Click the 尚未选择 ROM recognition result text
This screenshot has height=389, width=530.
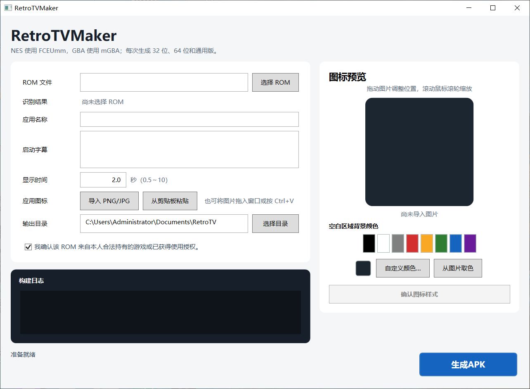103,102
